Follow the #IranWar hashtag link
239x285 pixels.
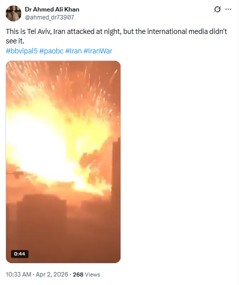tap(98, 51)
